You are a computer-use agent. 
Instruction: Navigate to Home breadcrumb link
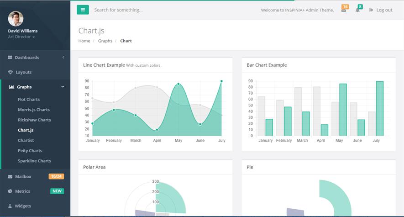click(x=84, y=41)
